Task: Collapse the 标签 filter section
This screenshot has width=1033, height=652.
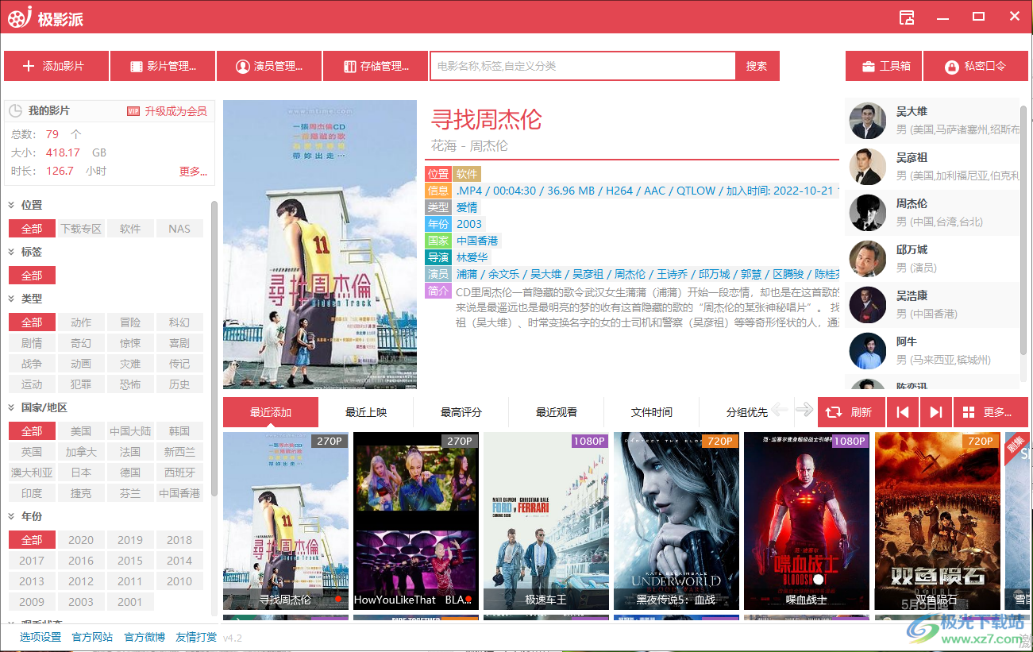Action: click(13, 252)
